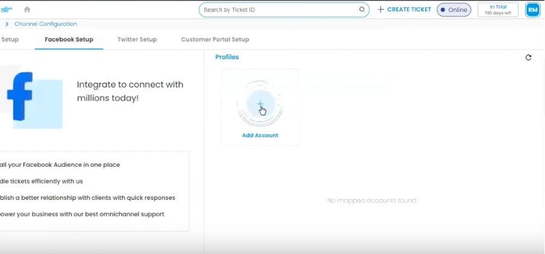This screenshot has width=545, height=254.
Task: Open the Channel Configuration breadcrumb
Action: tap(46, 24)
